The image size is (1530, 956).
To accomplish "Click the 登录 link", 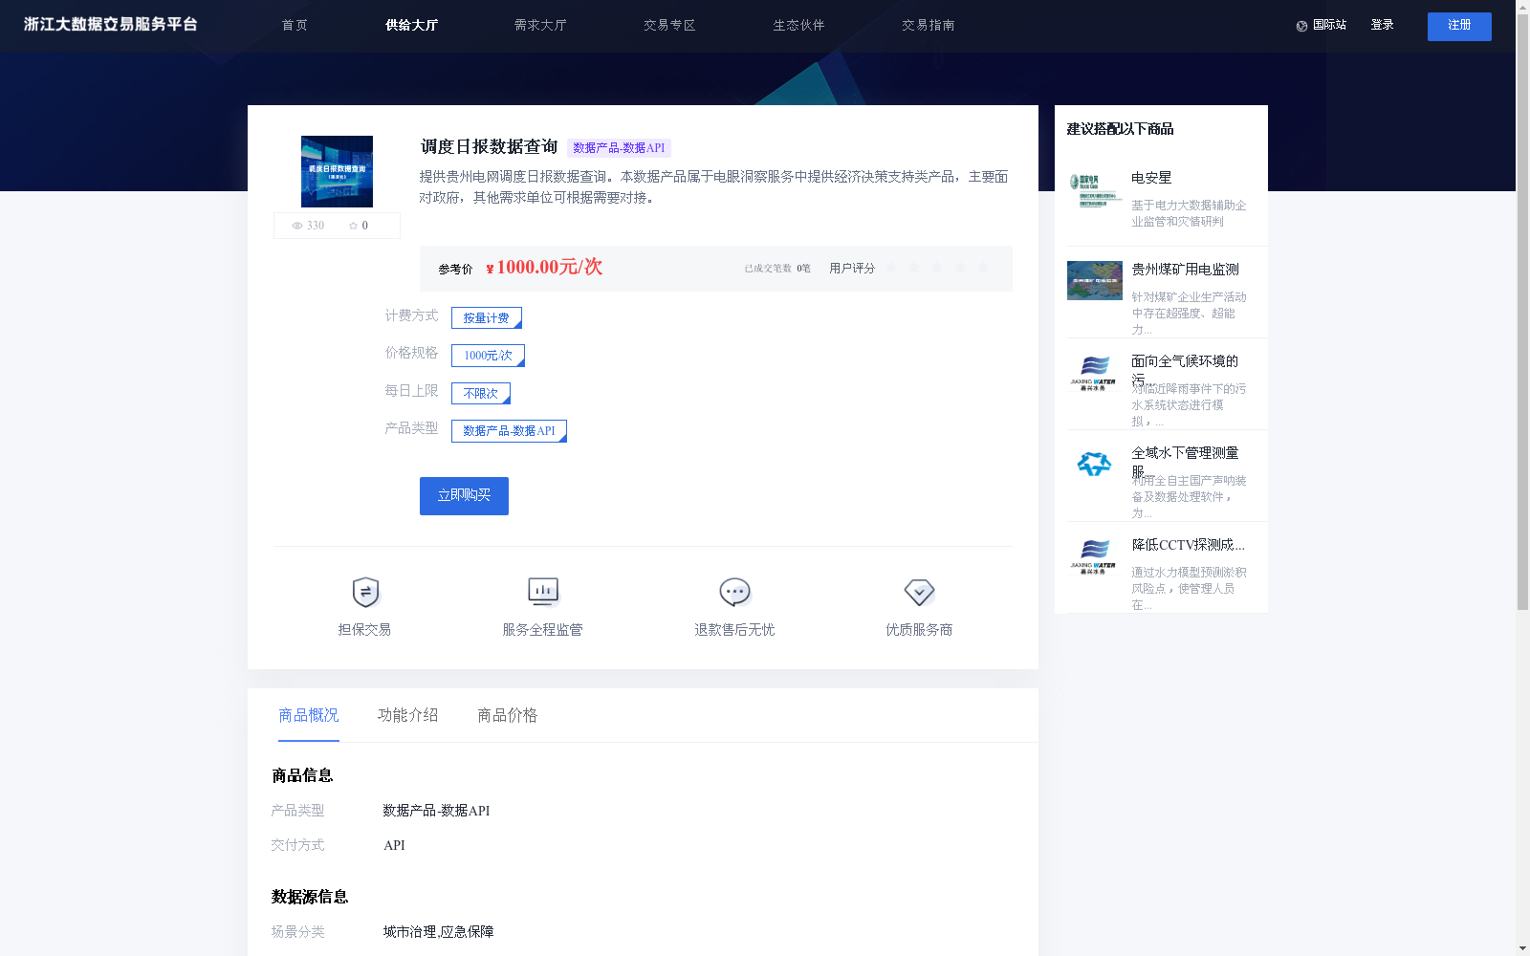I will point(1382,26).
